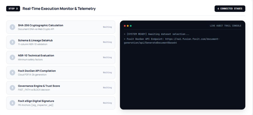
Task: Select the Schema & Lineage DataHub stage title
Action: point(35,40)
